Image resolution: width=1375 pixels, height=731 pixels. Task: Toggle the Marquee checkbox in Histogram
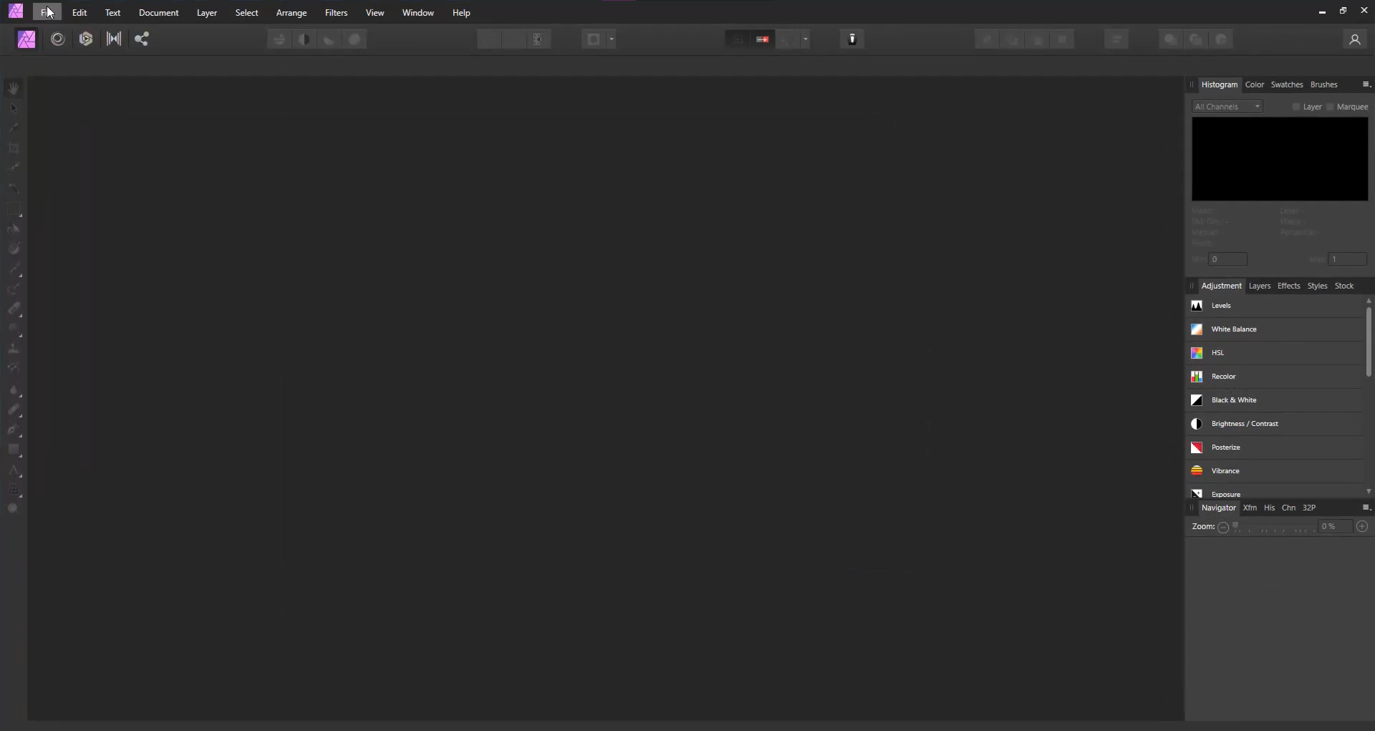[1331, 107]
